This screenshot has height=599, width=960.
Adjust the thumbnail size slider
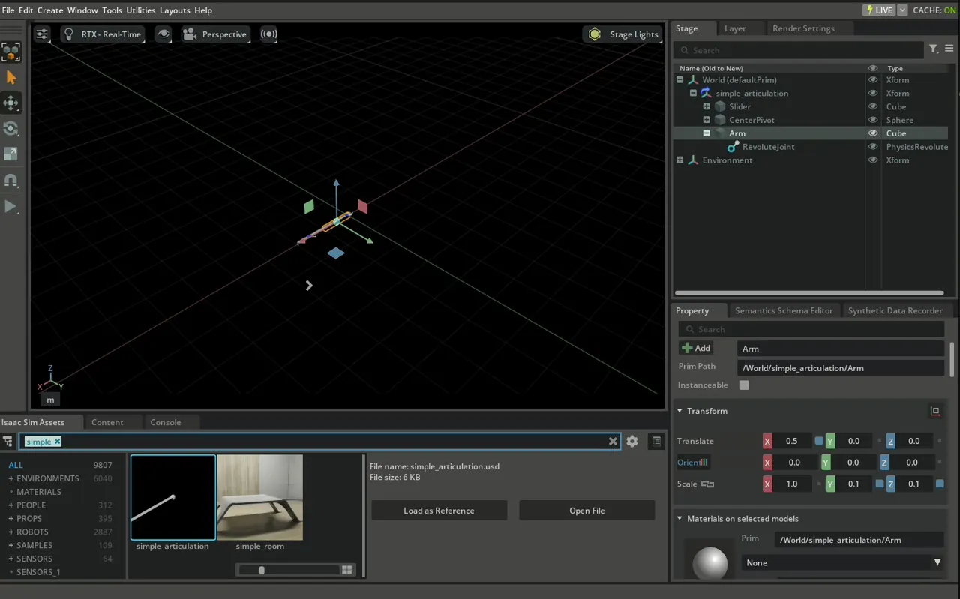(262, 570)
